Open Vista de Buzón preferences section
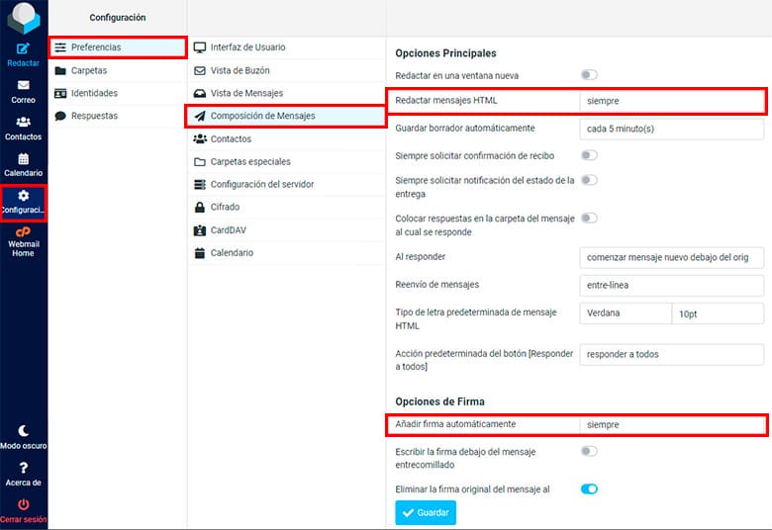Screen dimensions: 772x530 [x=240, y=70]
